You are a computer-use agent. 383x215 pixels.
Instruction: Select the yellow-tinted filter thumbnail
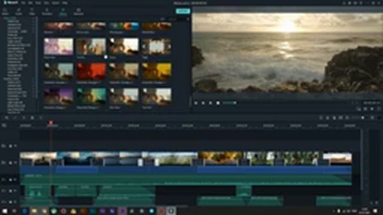pyautogui.click(x=156, y=72)
